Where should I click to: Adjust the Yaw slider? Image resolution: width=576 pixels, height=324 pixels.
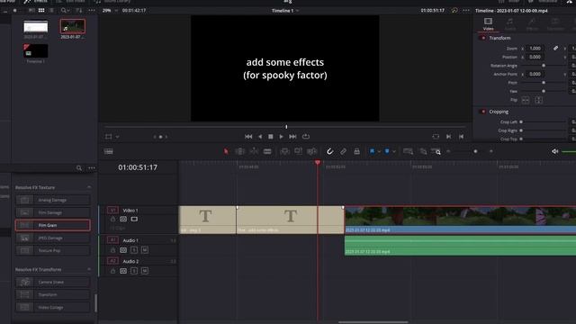tap(544, 91)
